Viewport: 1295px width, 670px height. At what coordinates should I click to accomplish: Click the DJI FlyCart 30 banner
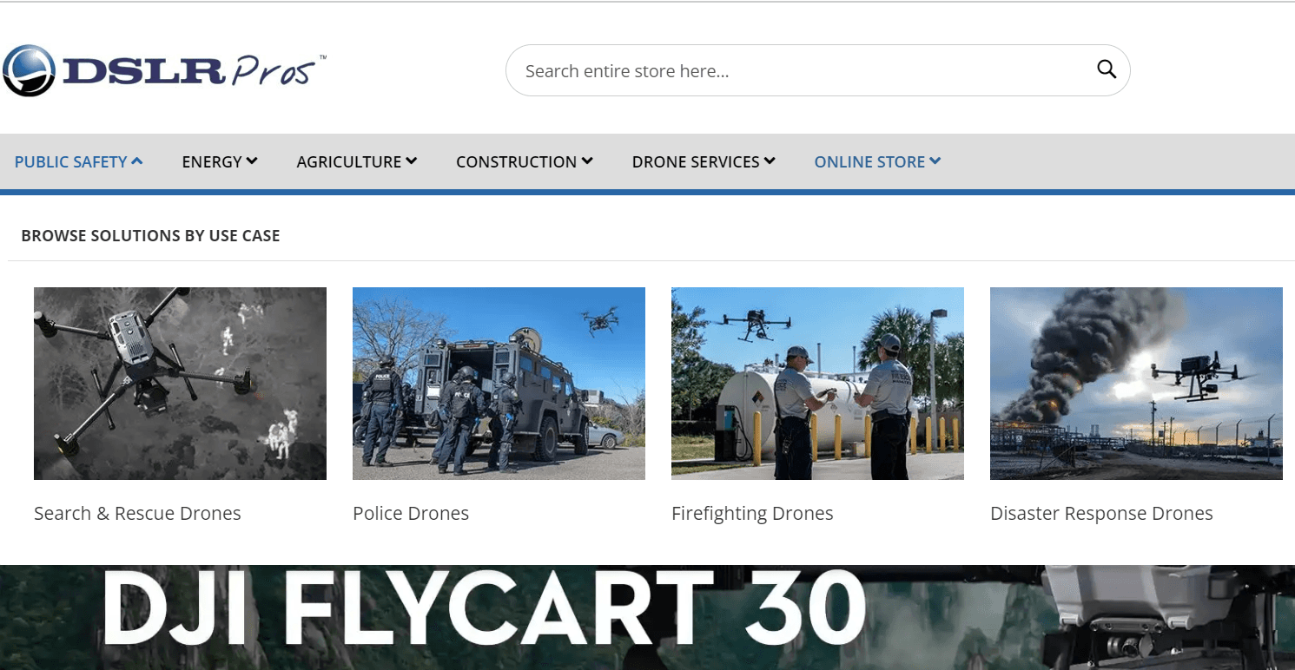tap(647, 617)
